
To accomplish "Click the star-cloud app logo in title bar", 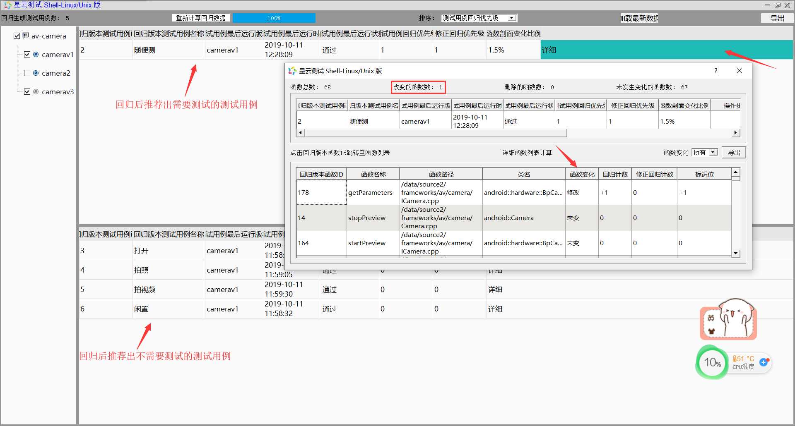I will (x=7, y=5).
